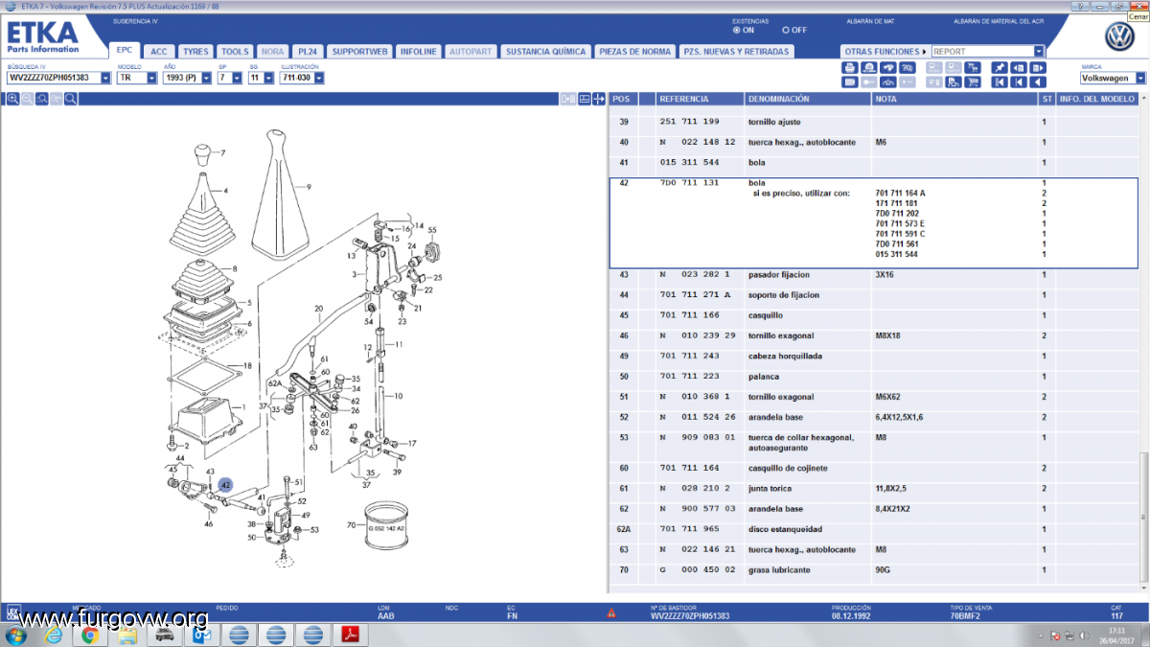Open the Marca Volkswagen dropdown
This screenshot has height=647, width=1150.
[1140, 78]
